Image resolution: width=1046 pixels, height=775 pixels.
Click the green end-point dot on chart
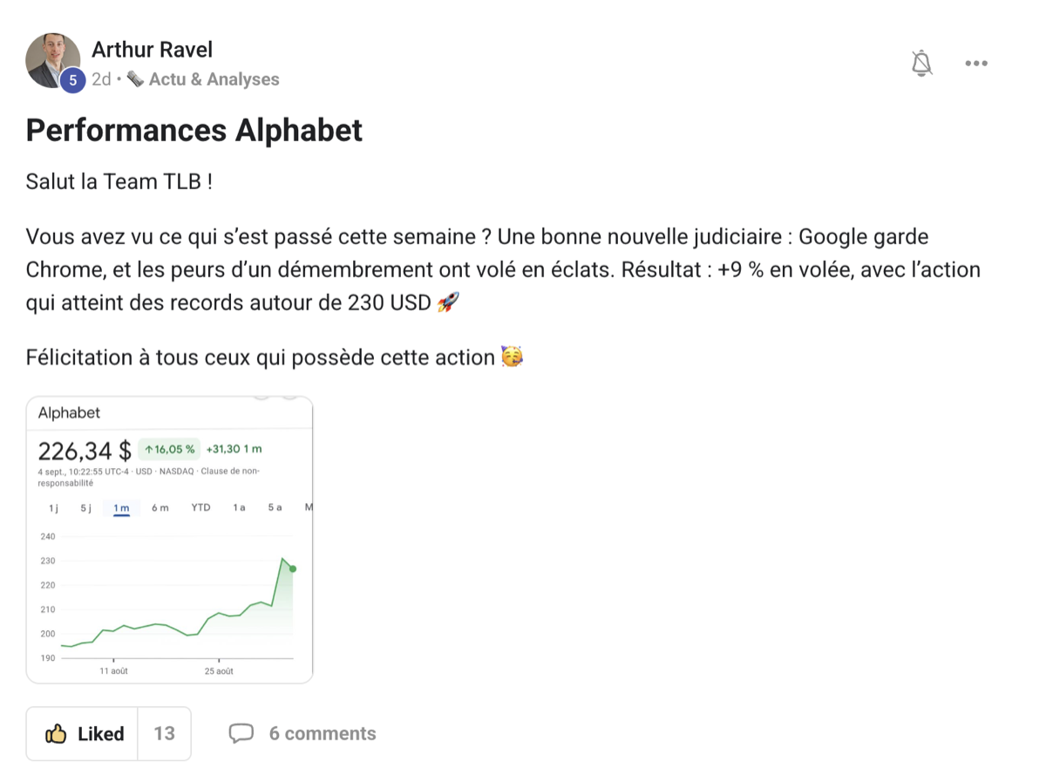click(293, 569)
